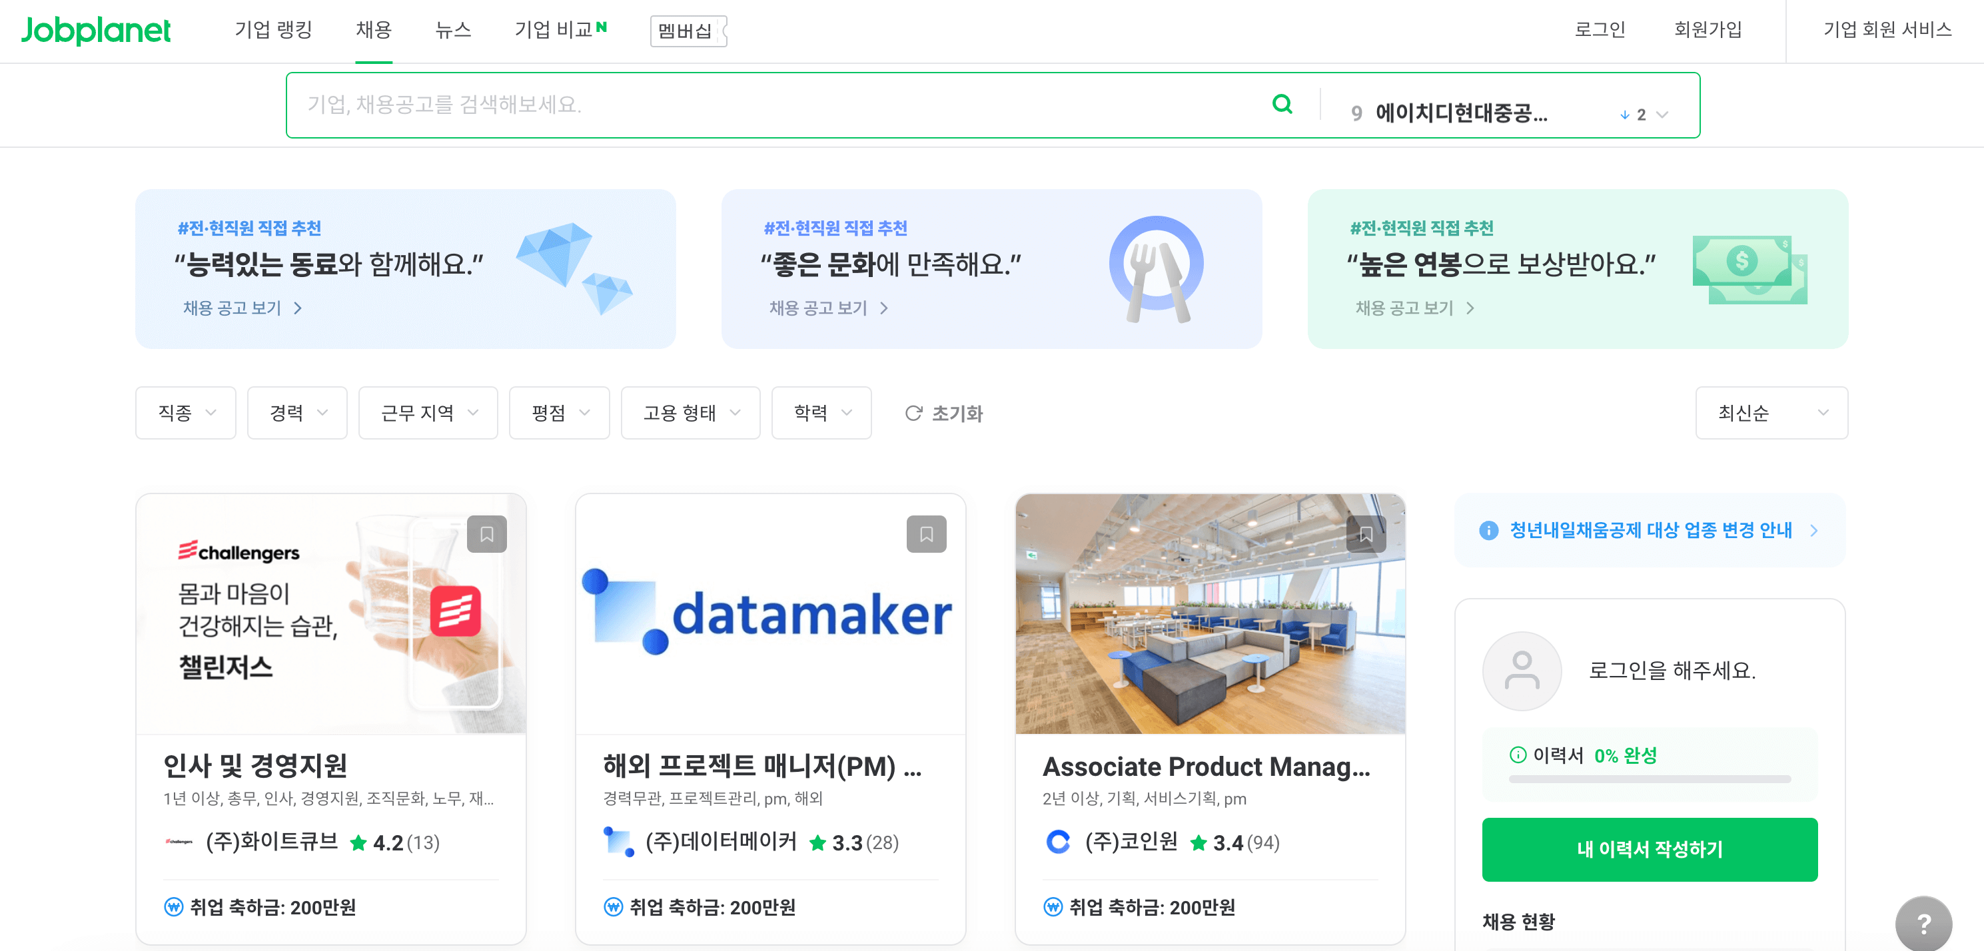
Task: Click the company and job search field
Action: pyautogui.click(x=778, y=105)
